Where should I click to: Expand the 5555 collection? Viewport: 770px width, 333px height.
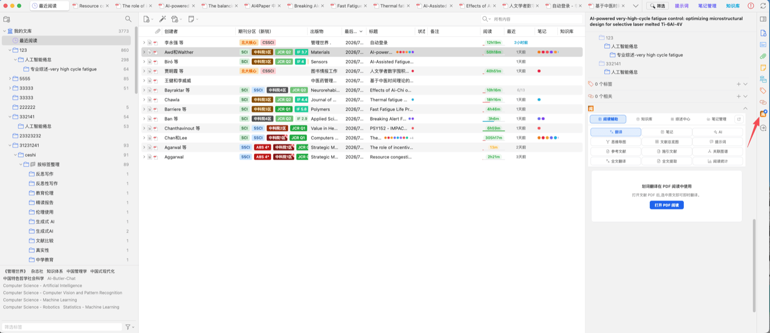tap(10, 78)
